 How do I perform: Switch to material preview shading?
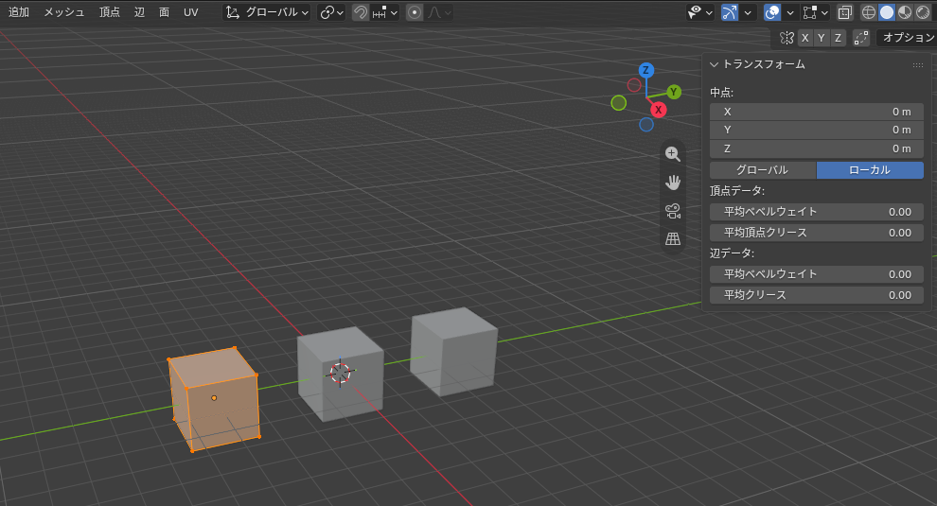click(905, 12)
